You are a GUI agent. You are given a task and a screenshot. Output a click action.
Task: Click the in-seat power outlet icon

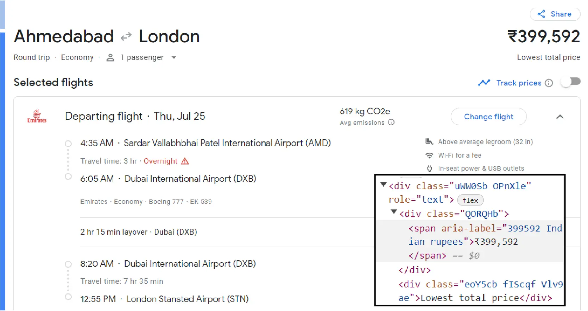(430, 169)
